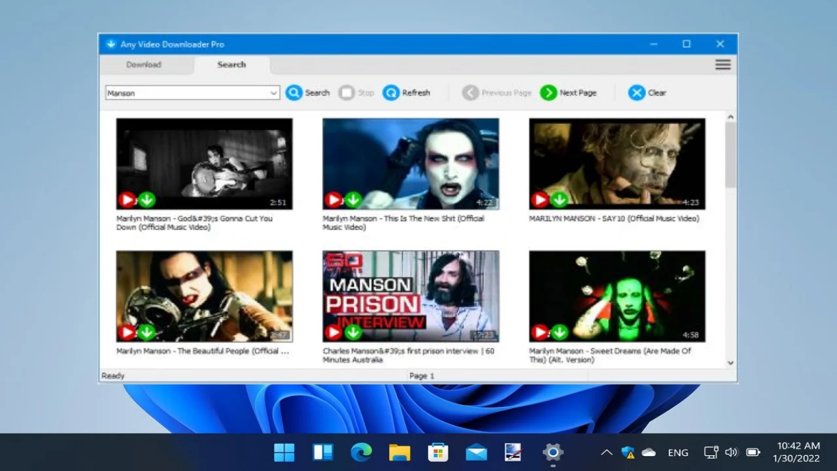Image resolution: width=837 pixels, height=471 pixels.
Task: Click title 'Marilyn Manson - Sweet Dreams (Are Made Of This)'
Action: (x=610, y=355)
